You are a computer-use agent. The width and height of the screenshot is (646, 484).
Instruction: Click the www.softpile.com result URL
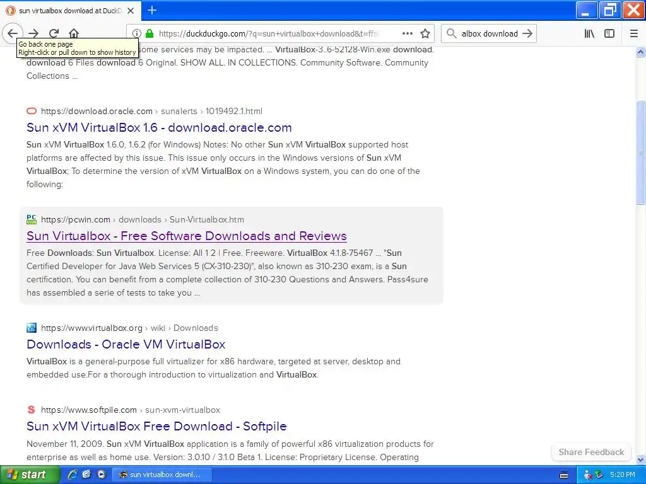pos(131,410)
